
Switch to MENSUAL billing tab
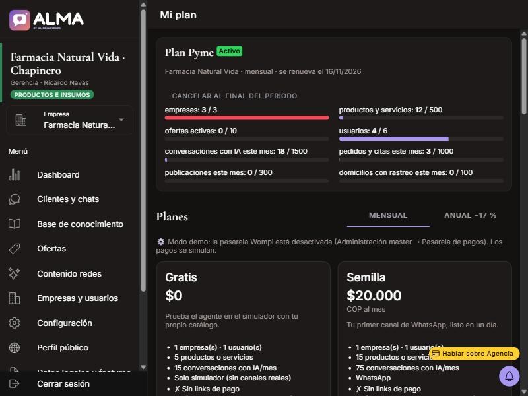(388, 216)
